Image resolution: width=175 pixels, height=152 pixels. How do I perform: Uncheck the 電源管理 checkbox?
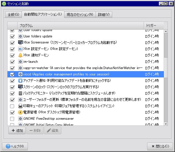click(x=12, y=112)
